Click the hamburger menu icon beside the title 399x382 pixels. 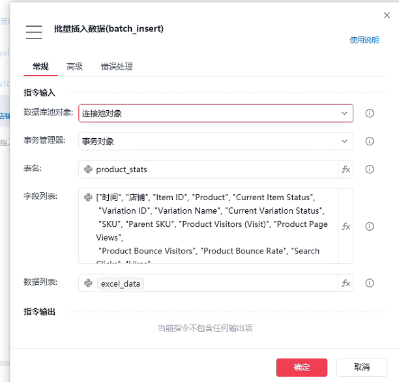pyautogui.click(x=34, y=32)
